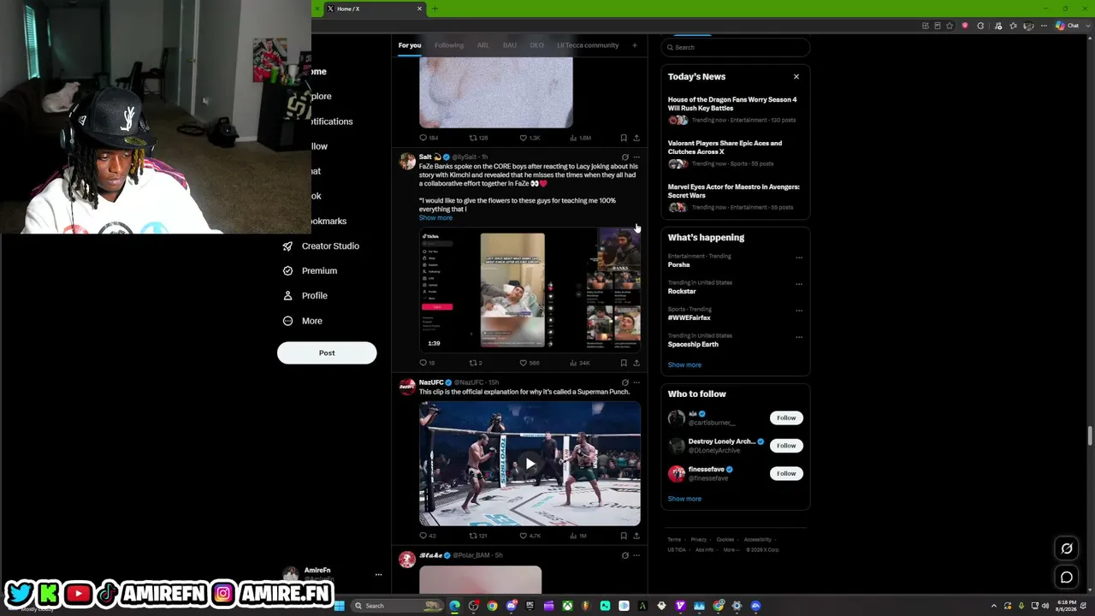
Task: Repost the NazUFC Superman Punch post
Action: [472, 536]
